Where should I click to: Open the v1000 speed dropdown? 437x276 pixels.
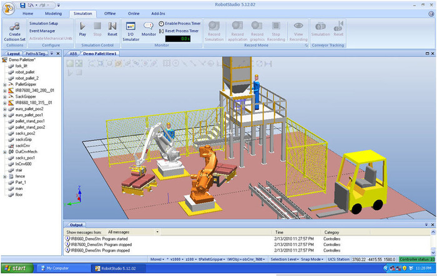coord(177,259)
